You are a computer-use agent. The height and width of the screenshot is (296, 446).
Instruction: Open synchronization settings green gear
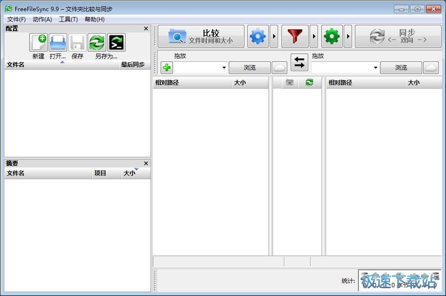(x=332, y=37)
